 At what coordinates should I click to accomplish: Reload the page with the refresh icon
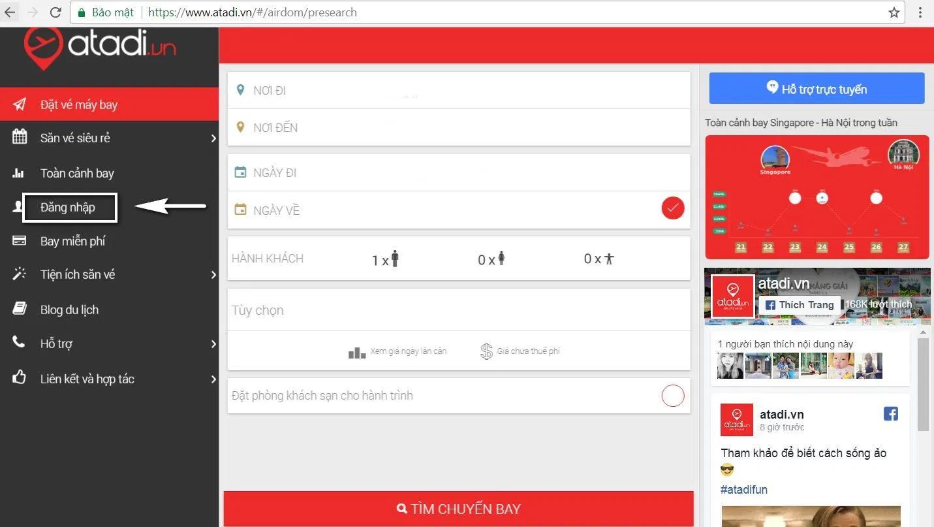(x=55, y=12)
